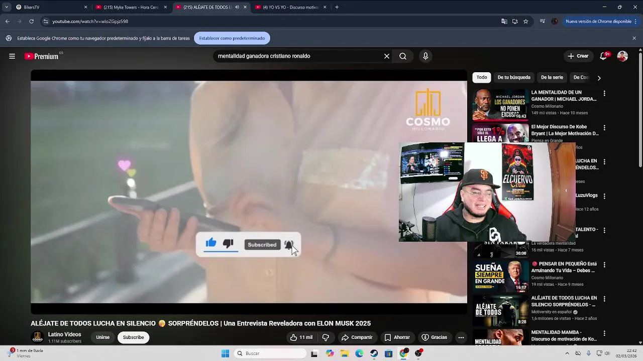Open Latino Videos channel avatar
The width and height of the screenshot is (643, 361).
pos(37,337)
